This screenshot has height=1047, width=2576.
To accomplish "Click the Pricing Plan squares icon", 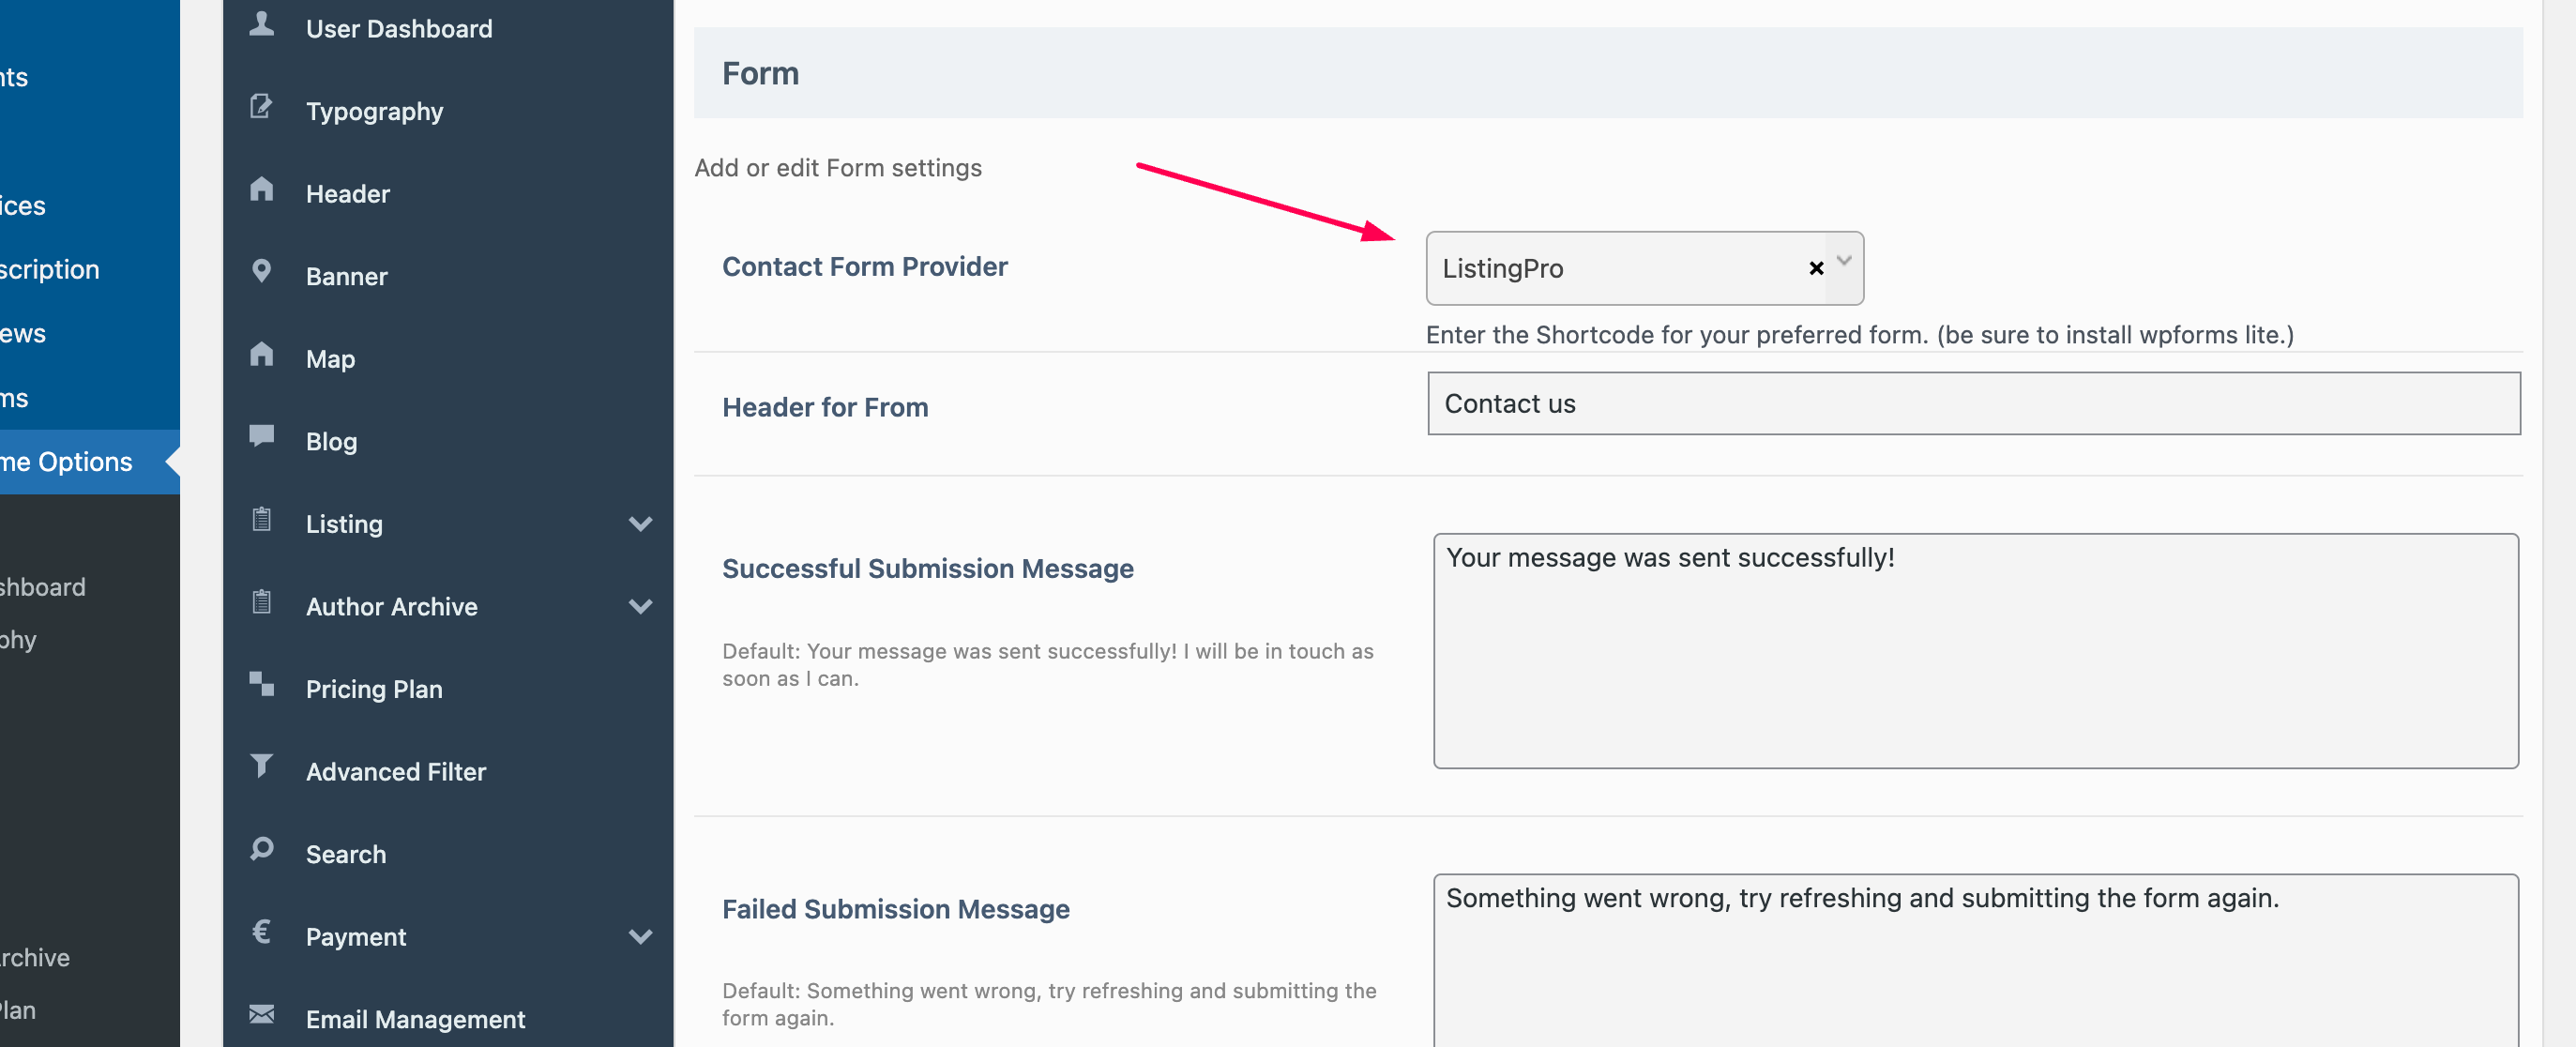I will pyautogui.click(x=261, y=685).
